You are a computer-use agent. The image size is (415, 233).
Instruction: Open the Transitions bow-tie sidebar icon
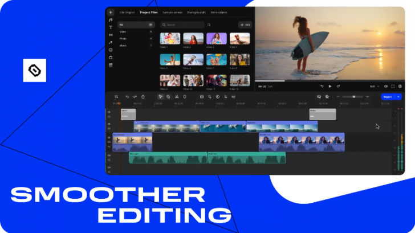pos(111,35)
